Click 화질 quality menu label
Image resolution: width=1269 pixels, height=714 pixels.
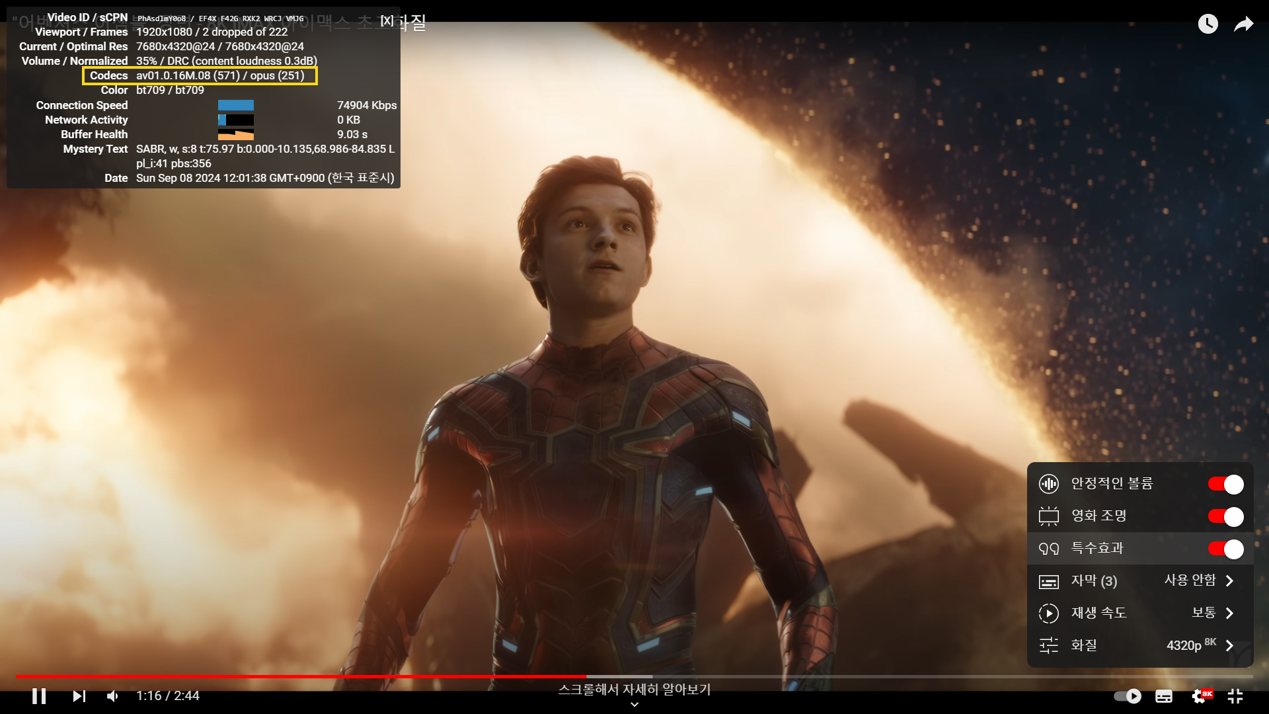(x=1084, y=645)
